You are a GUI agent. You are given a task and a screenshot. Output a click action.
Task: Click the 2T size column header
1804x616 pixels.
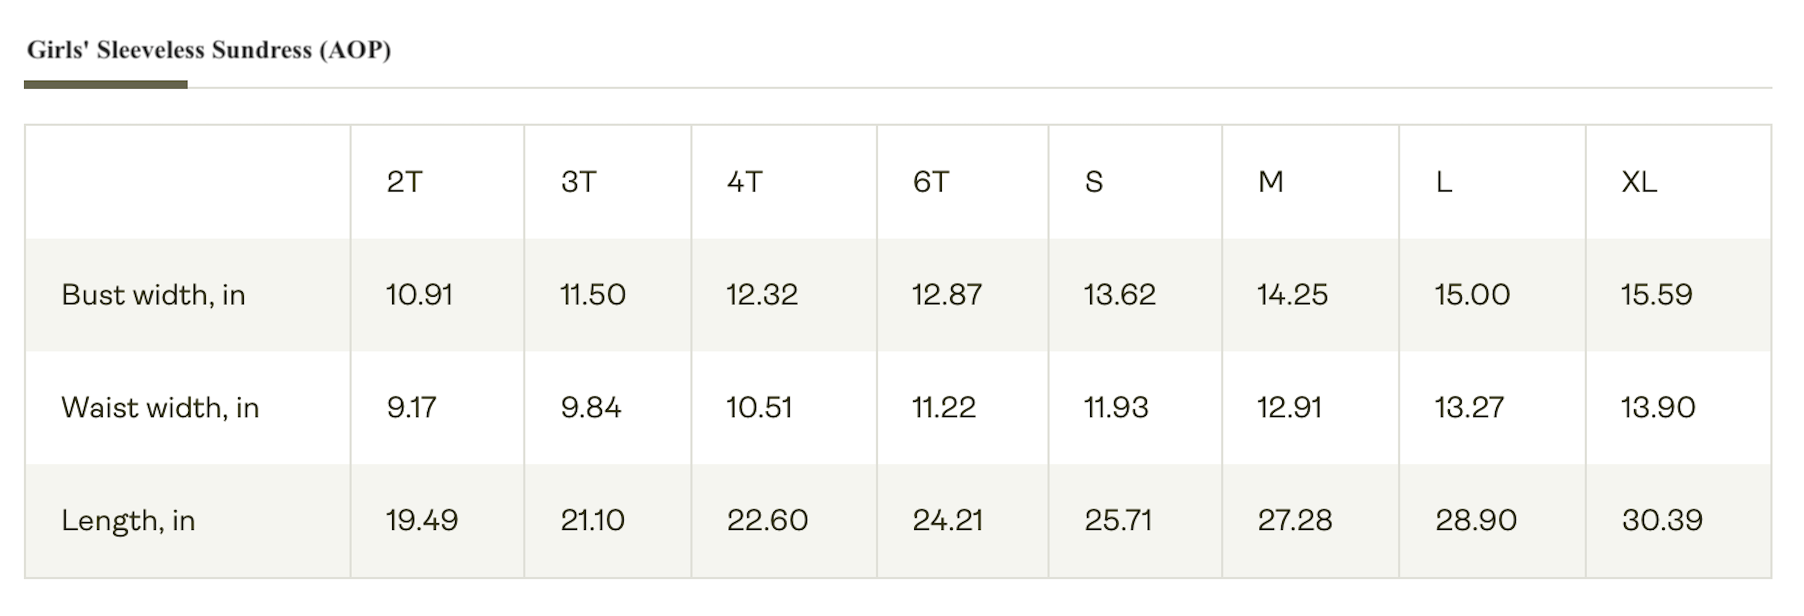404,182
